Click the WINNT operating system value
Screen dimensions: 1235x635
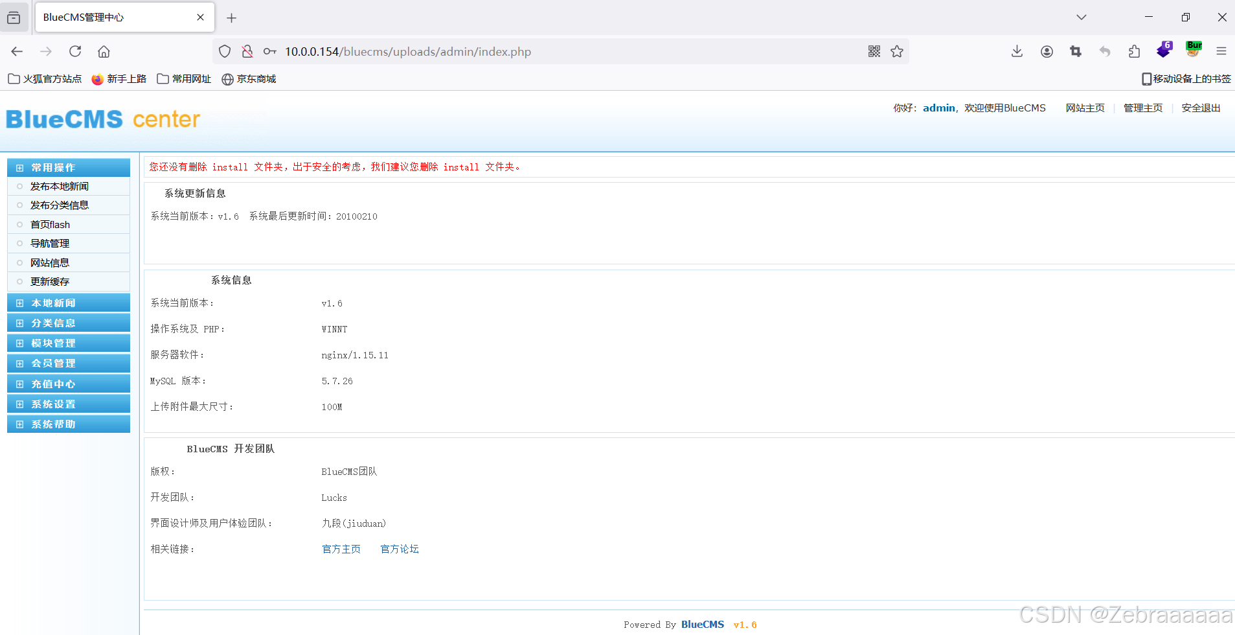334,329
